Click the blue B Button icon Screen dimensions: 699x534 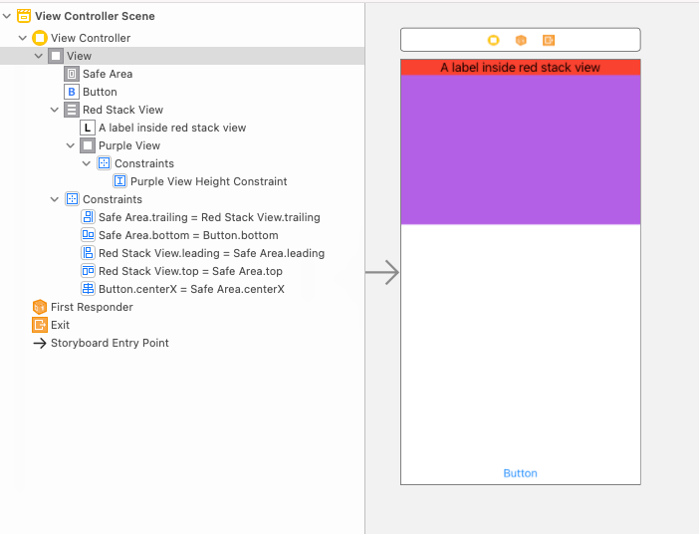[72, 92]
